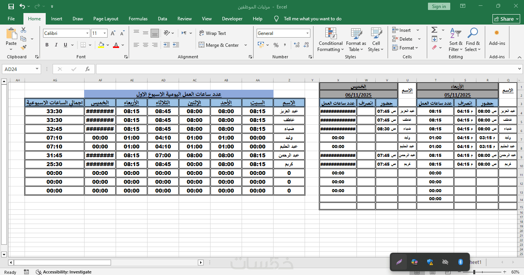Click the Sign in button
This screenshot has width=524, height=275.
point(439,6)
